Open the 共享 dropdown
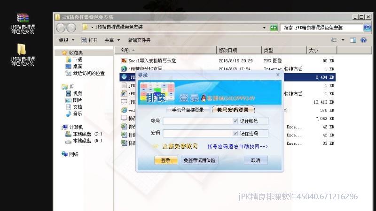The width and height of the screenshot is (376, 211). tap(112, 40)
